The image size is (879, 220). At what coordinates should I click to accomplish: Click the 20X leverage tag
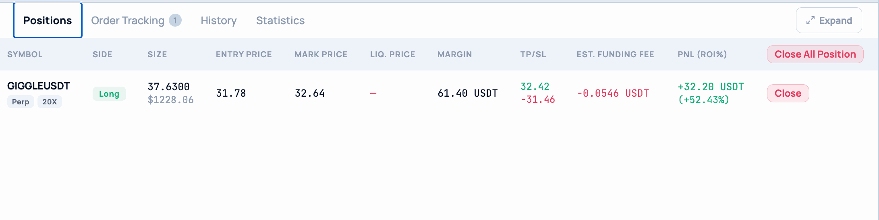pos(50,102)
